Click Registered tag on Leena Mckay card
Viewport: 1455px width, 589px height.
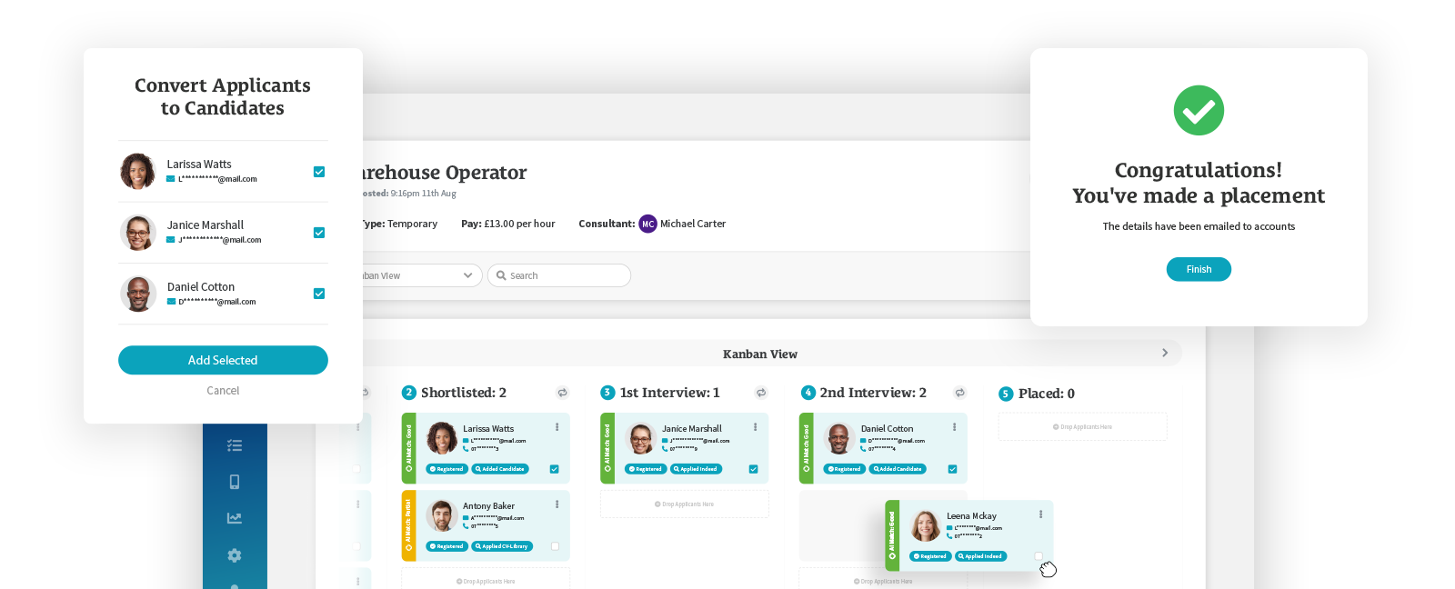pyautogui.click(x=931, y=556)
